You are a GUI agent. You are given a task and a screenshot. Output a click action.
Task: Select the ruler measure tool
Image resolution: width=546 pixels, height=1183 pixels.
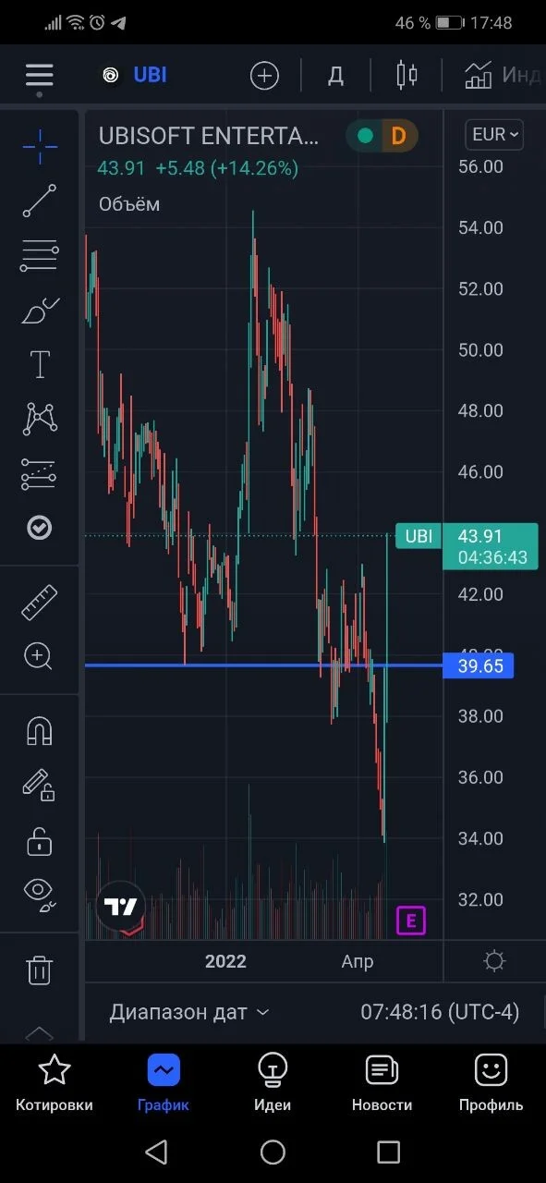[39, 603]
